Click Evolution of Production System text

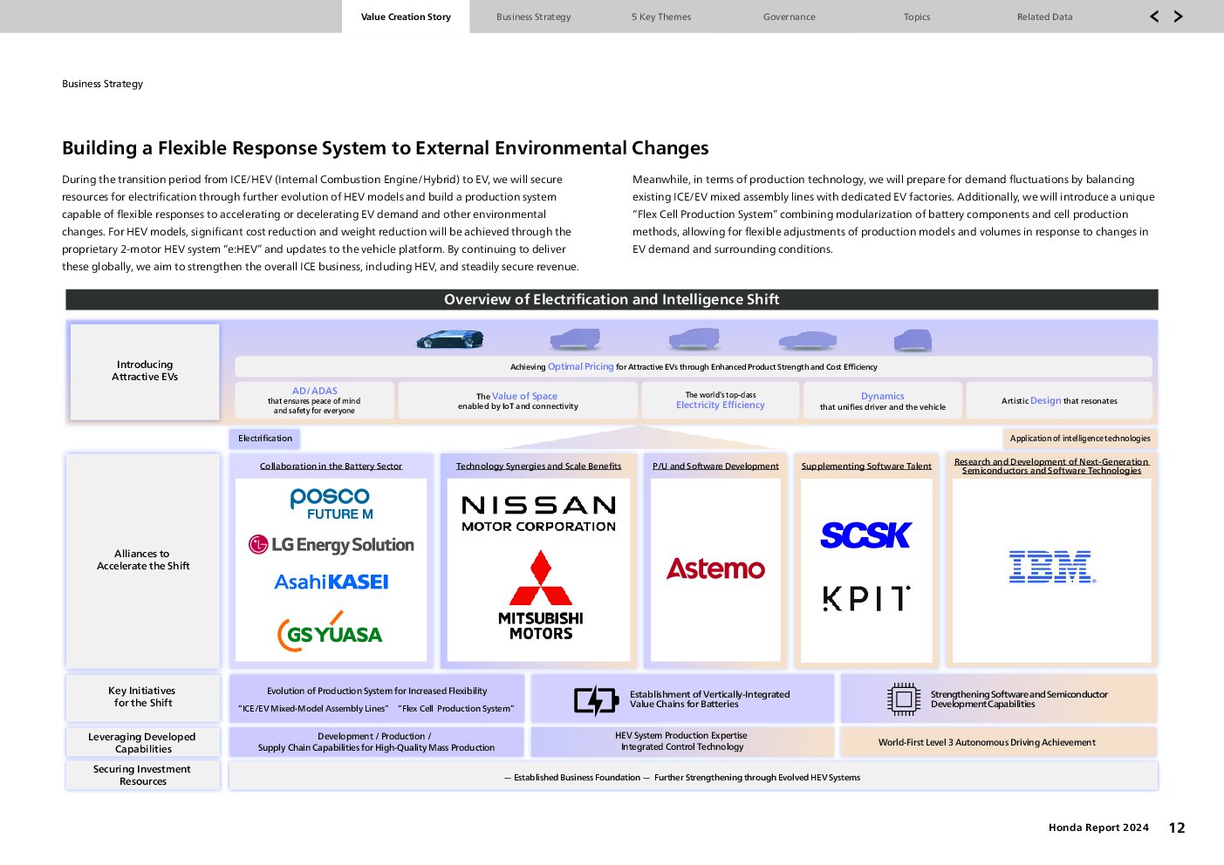click(x=377, y=691)
